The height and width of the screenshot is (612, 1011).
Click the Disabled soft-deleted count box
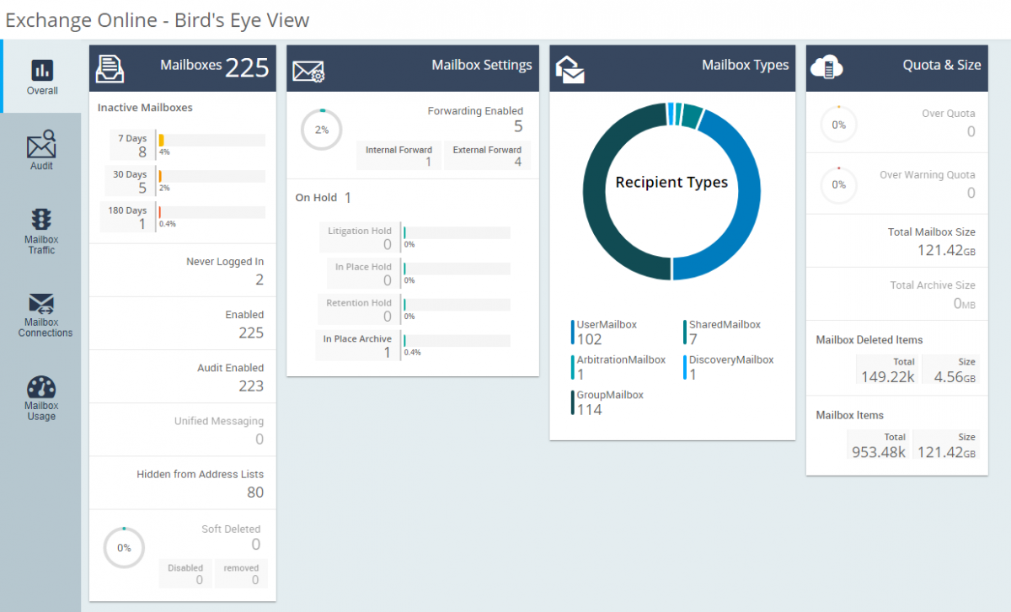(185, 573)
